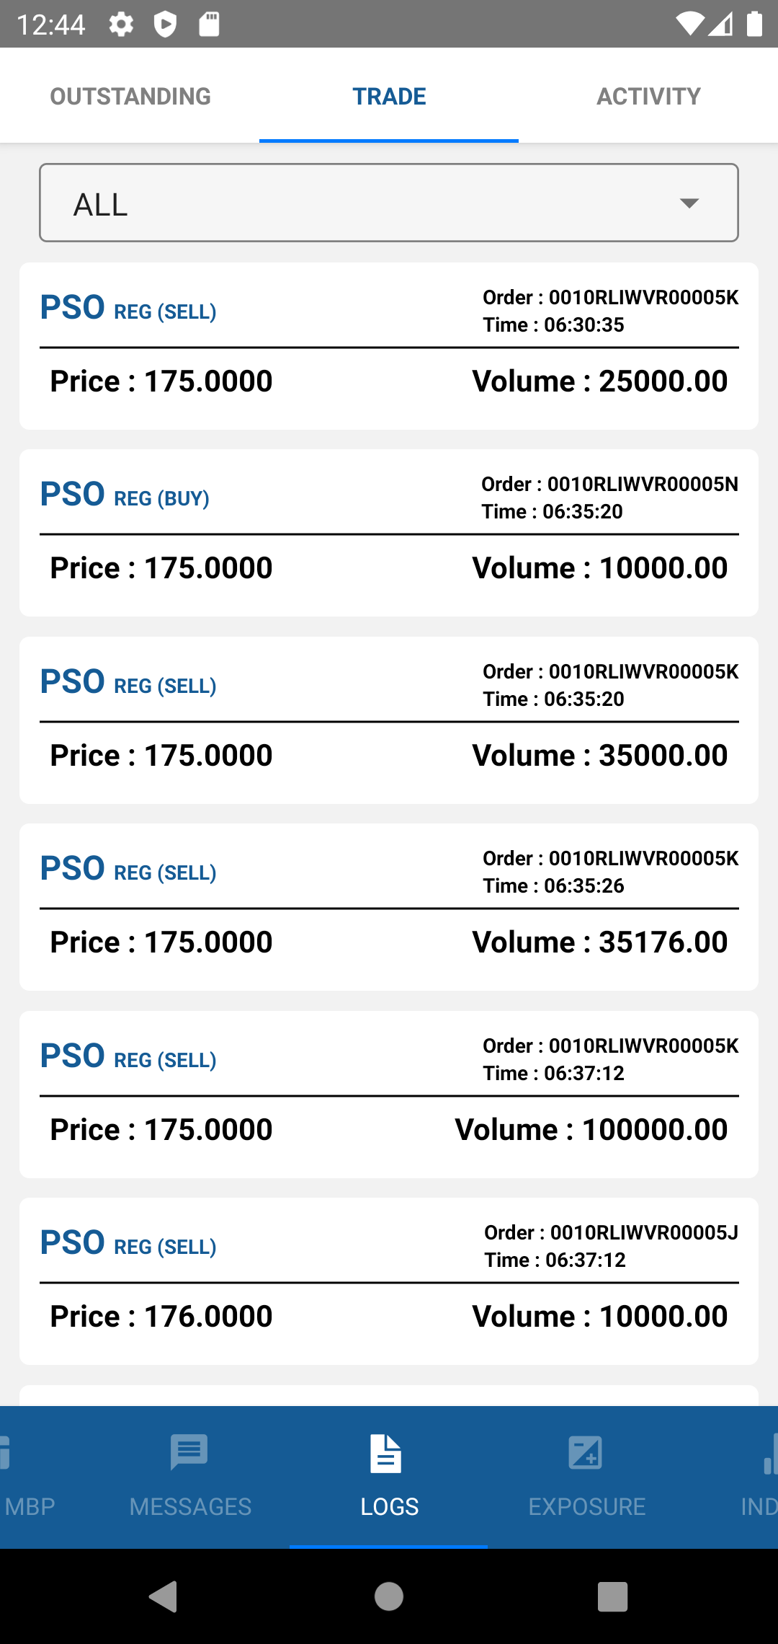
Task: Select the Trade tab
Action: click(389, 96)
